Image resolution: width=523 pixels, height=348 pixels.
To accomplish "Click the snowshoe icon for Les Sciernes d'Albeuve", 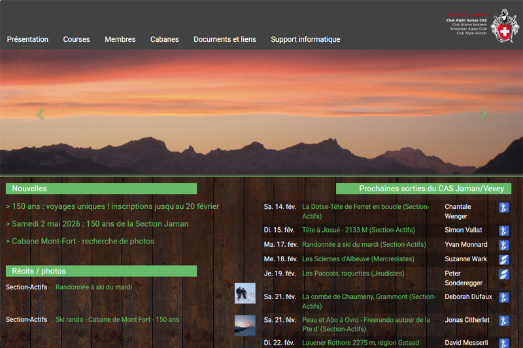I will 504,259.
